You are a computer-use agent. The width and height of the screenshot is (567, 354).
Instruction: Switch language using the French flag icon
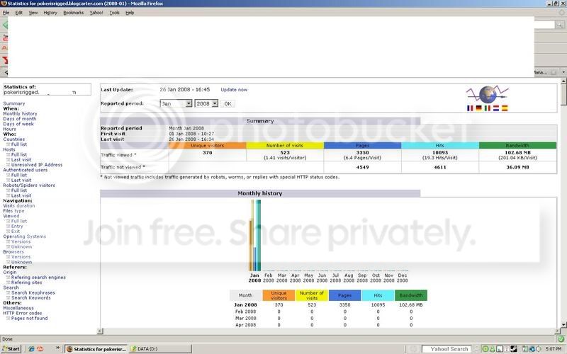coord(470,108)
